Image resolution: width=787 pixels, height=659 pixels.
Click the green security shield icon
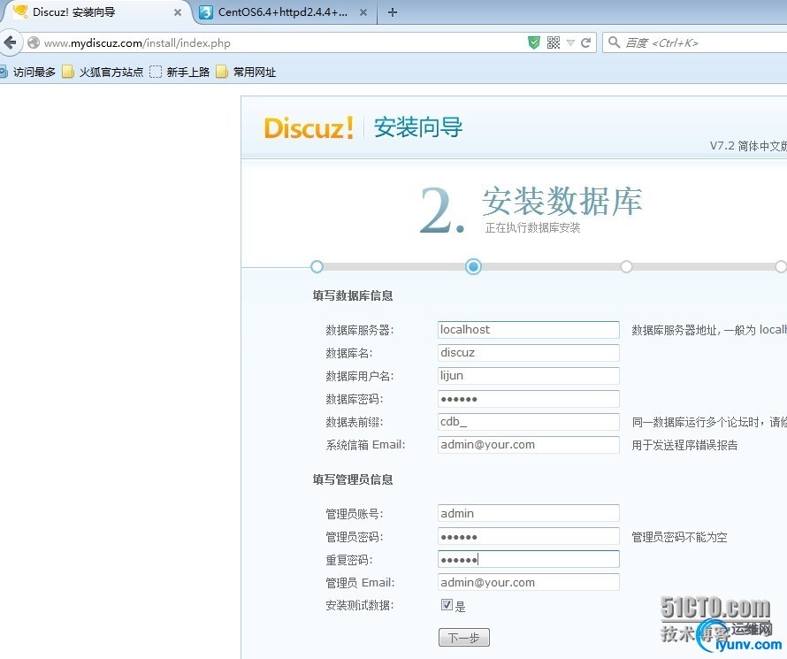(x=534, y=42)
